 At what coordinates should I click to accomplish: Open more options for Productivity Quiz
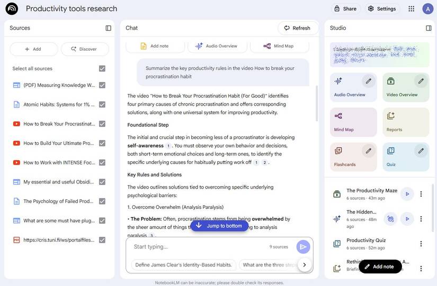point(421,244)
